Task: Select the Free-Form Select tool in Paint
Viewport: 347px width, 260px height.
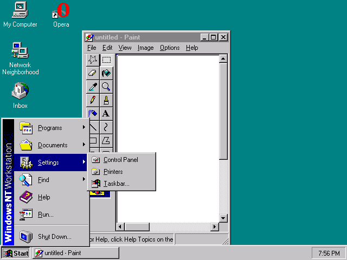Action: click(x=93, y=60)
